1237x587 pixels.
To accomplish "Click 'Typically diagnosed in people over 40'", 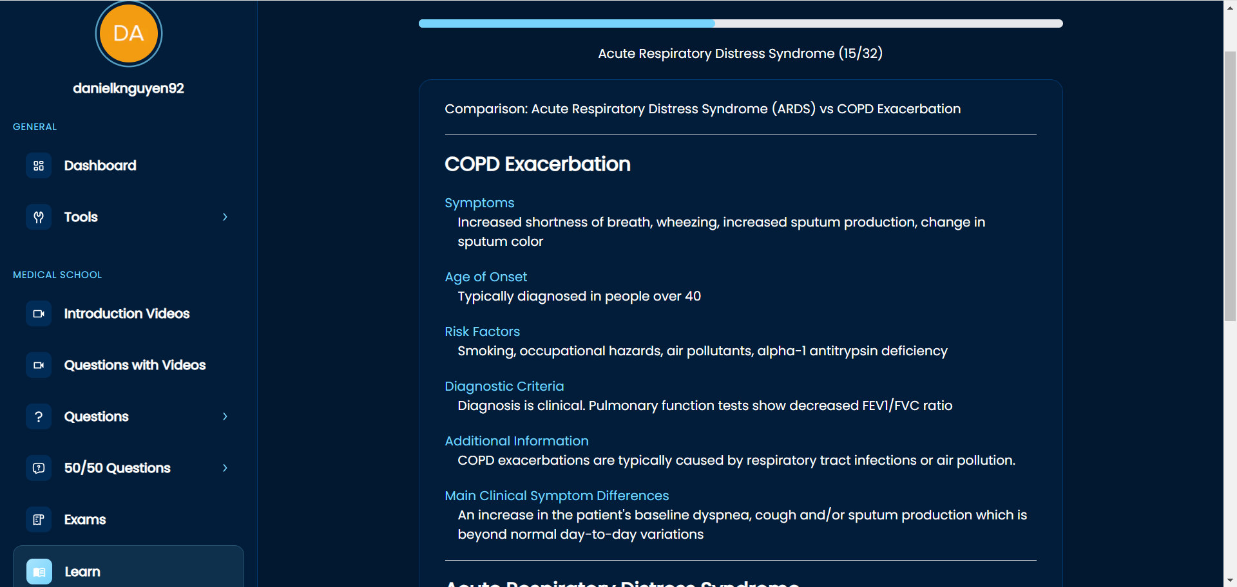I will coord(579,296).
